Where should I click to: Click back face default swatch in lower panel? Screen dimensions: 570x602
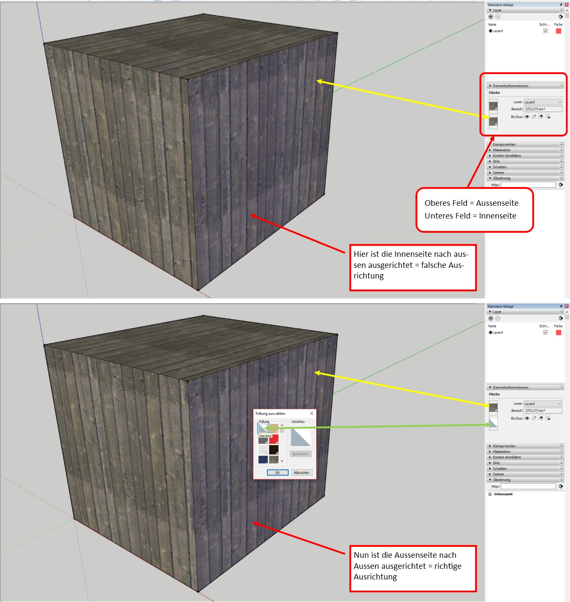click(493, 423)
